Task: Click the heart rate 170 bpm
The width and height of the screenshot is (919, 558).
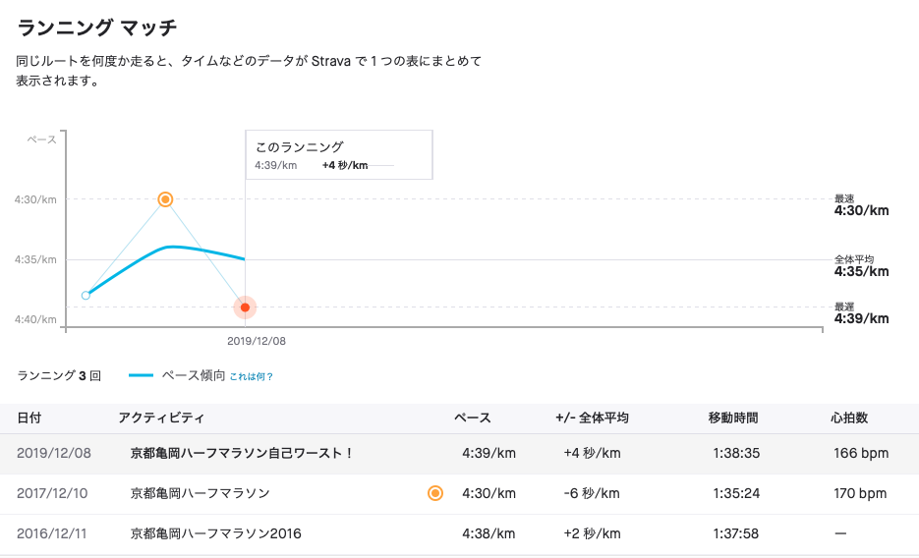Action: [x=860, y=493]
